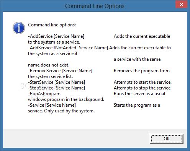The width and height of the screenshot is (190, 151).
Task: Click '-RemoveService [Service Name]' text
Action: 60,71
